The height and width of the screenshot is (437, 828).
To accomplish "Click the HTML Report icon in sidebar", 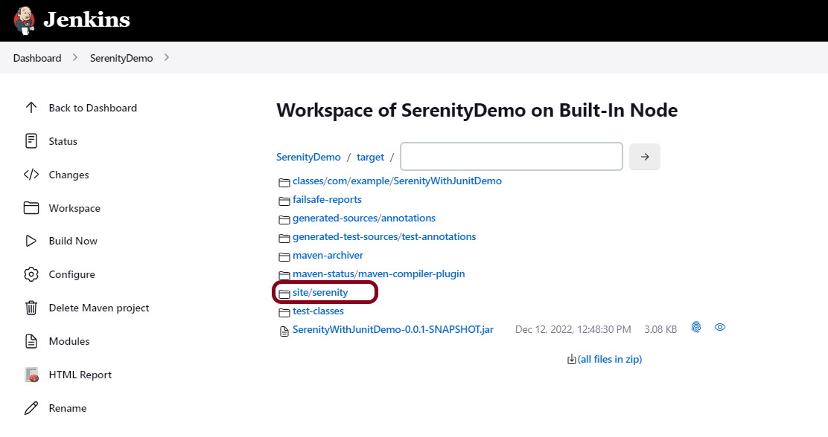I will click(x=31, y=375).
